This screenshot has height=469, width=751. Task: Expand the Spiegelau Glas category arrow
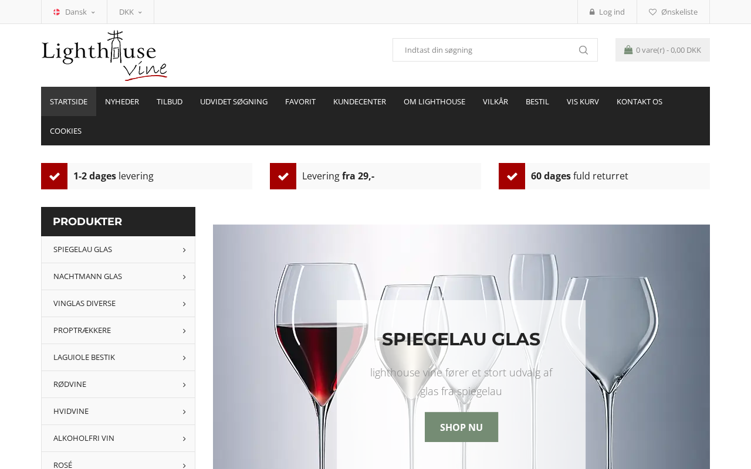click(184, 250)
